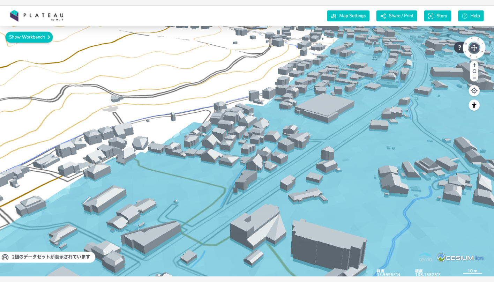Viewport: 494px width, 282px height.
Task: Click the longitude value 138.15828°E
Action: point(428,275)
